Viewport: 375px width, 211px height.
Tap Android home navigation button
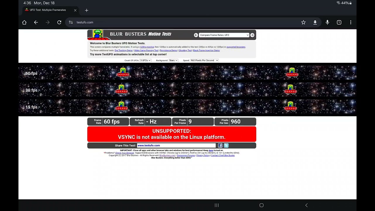[x=262, y=205]
